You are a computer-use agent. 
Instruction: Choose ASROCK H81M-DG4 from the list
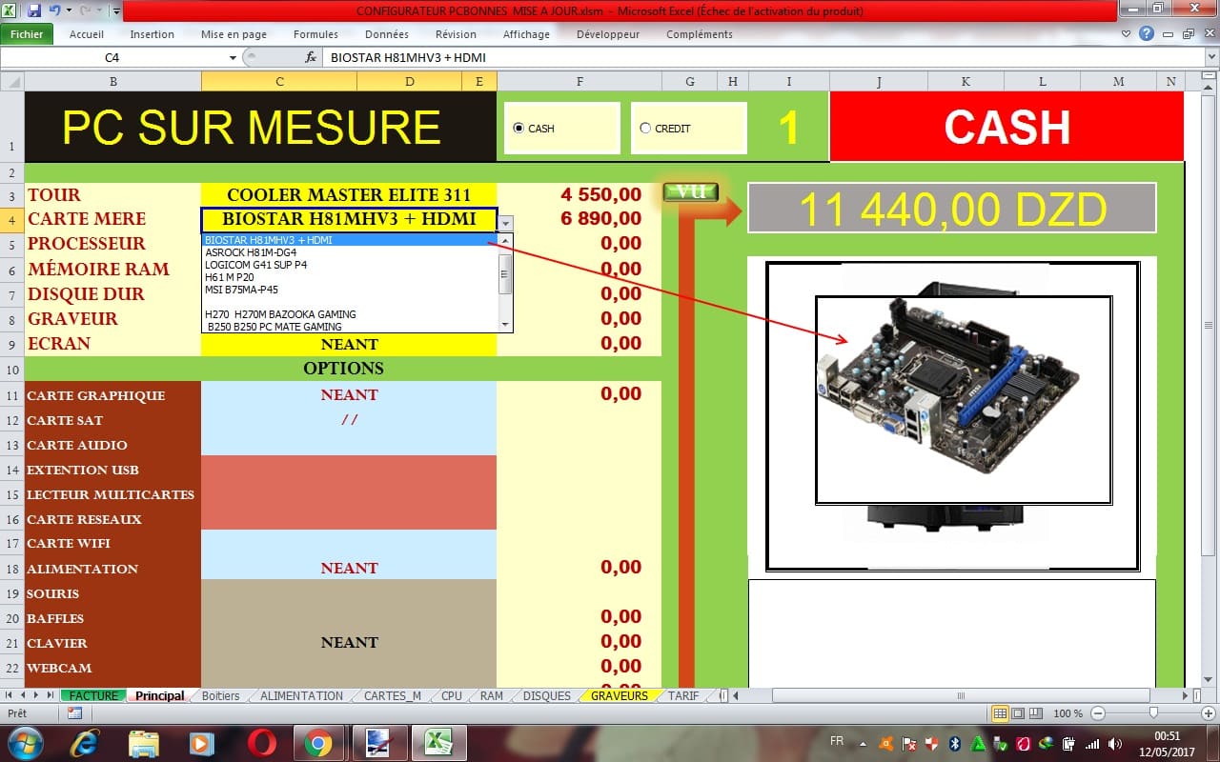click(x=252, y=252)
